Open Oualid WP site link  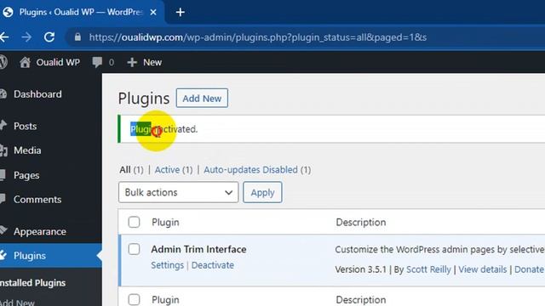[x=58, y=62]
